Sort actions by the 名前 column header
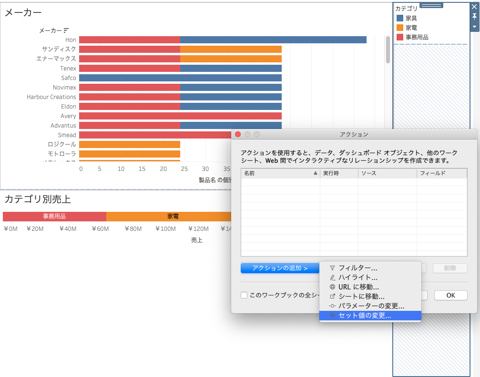The height and width of the screenshot is (377, 480). point(280,173)
